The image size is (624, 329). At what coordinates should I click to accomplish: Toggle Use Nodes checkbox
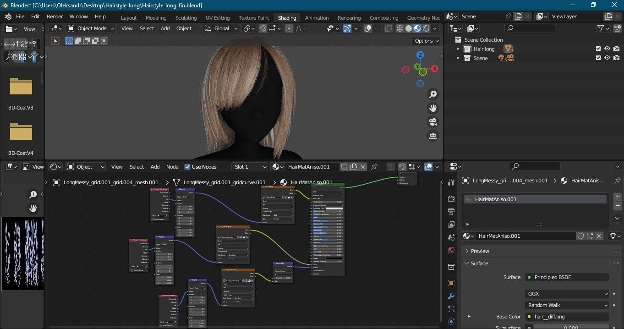point(187,167)
